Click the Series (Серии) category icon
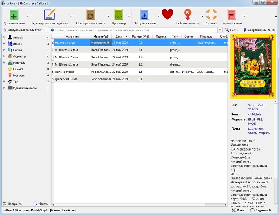 point(10,50)
